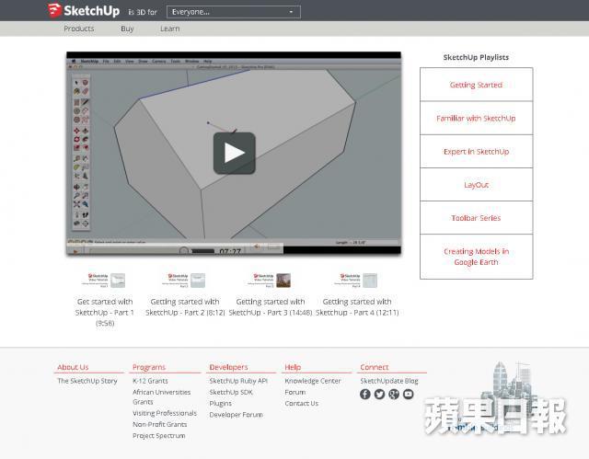Open SketchUp Ruby API link
Screen dimensions: 589x459
238,381
